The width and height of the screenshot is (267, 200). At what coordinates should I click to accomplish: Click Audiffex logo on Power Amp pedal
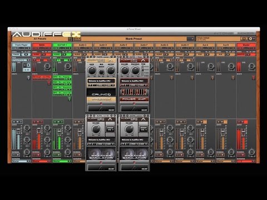[x=143, y=61]
